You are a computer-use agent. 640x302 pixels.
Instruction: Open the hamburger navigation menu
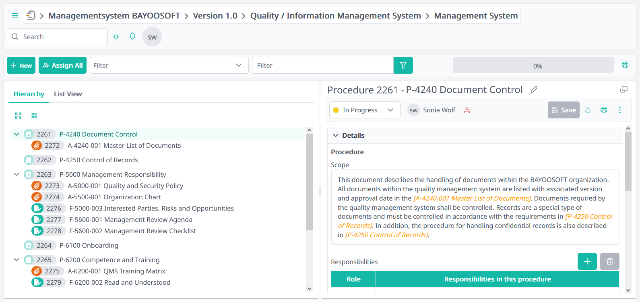[x=15, y=15]
